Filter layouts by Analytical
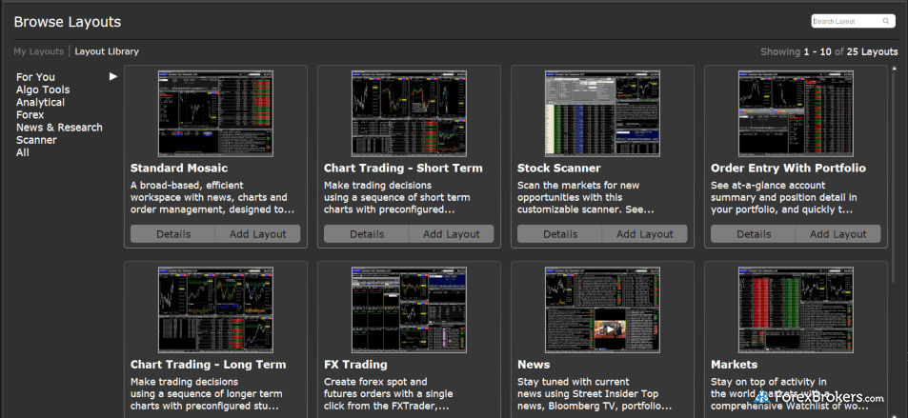The width and height of the screenshot is (908, 418). 40,102
